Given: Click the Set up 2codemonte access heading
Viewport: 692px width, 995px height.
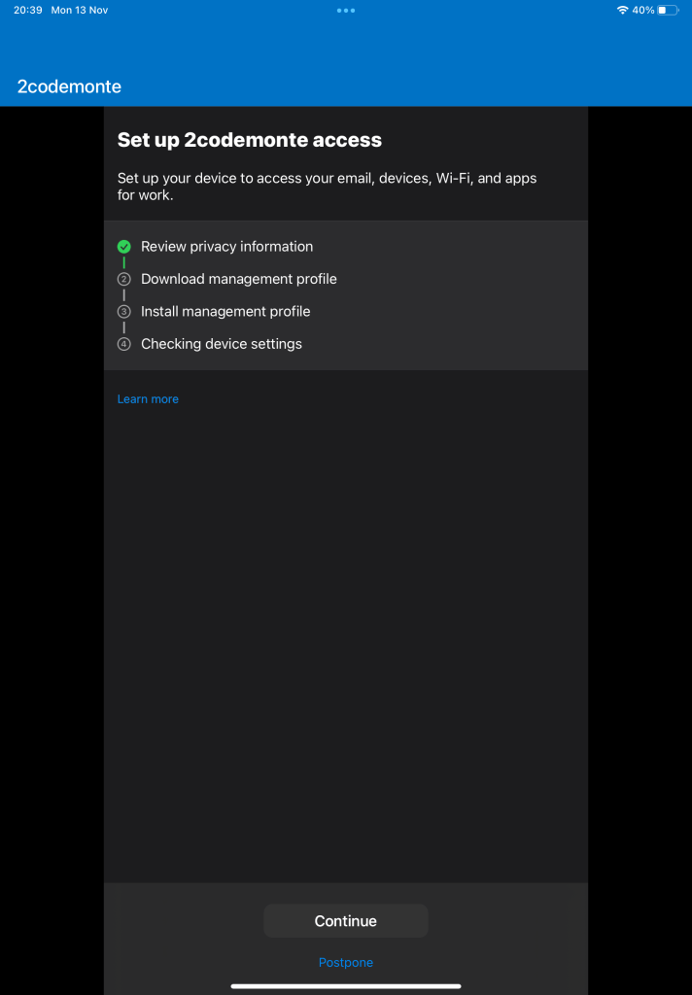Looking at the screenshot, I should pos(250,140).
